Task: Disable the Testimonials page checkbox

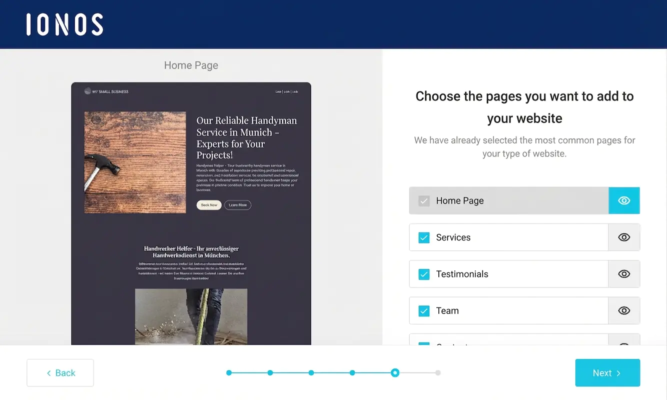Action: 423,273
